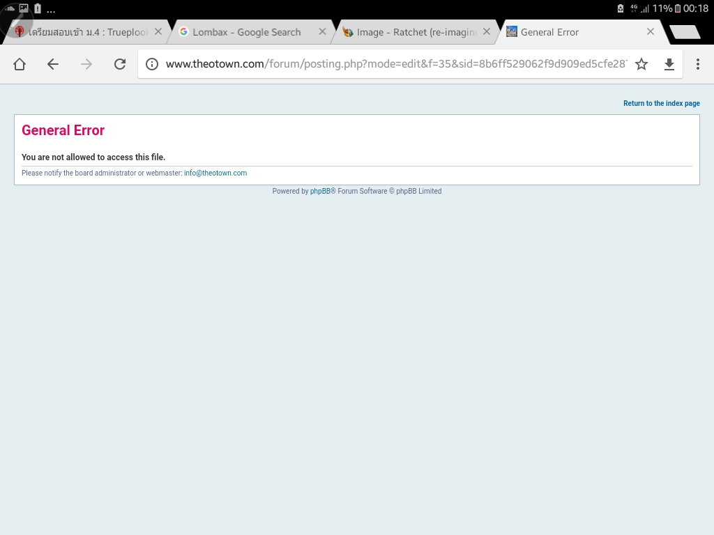This screenshot has width=714, height=535.
Task: Click the forward arrow icon
Action: 86,64
